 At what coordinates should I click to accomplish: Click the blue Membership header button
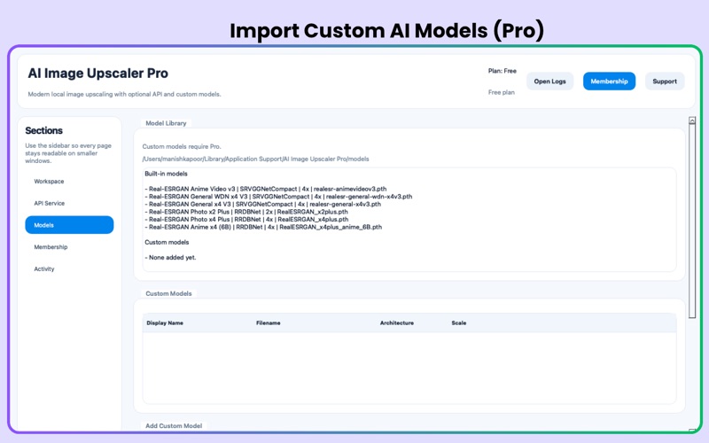tap(609, 82)
